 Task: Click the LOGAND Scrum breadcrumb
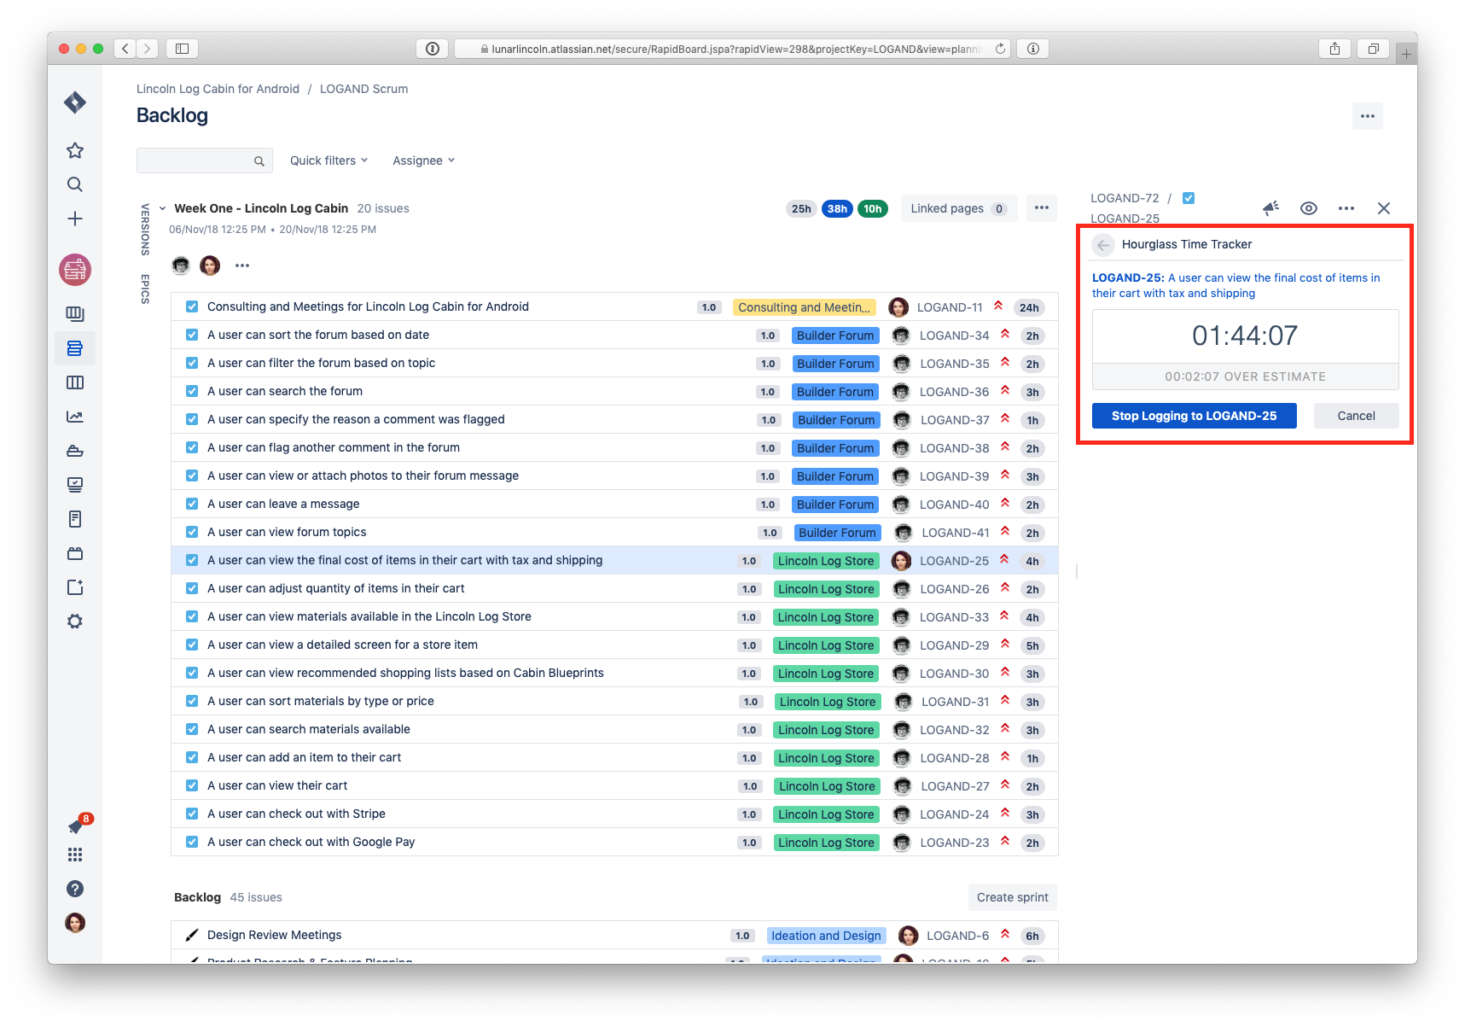point(363,89)
